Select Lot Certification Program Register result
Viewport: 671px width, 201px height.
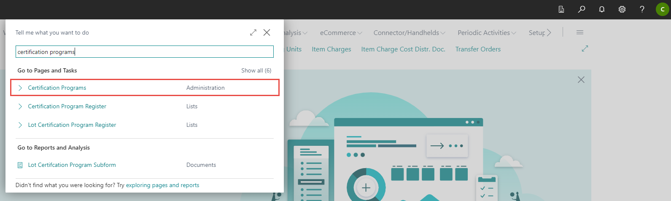pyautogui.click(x=72, y=125)
